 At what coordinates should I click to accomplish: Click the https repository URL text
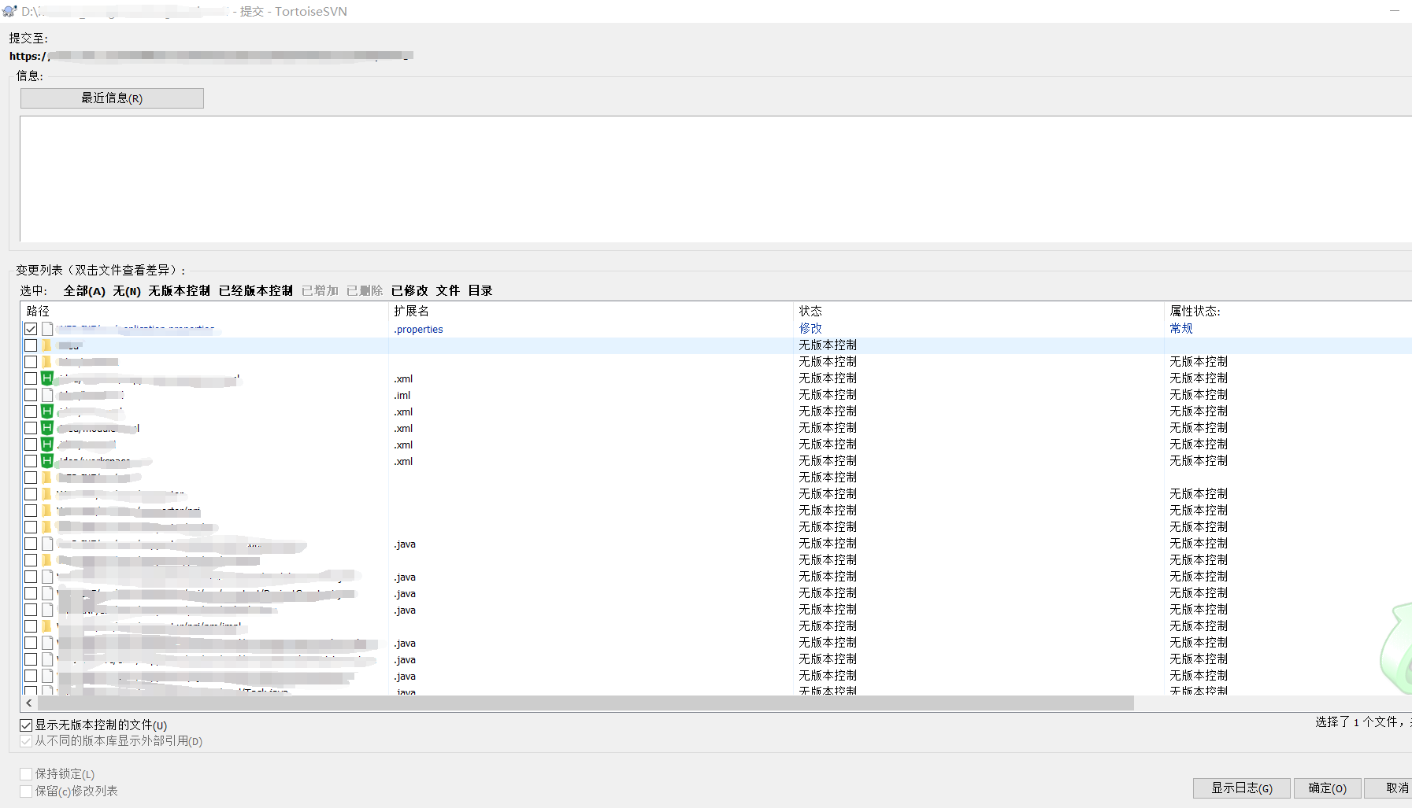click(x=211, y=56)
